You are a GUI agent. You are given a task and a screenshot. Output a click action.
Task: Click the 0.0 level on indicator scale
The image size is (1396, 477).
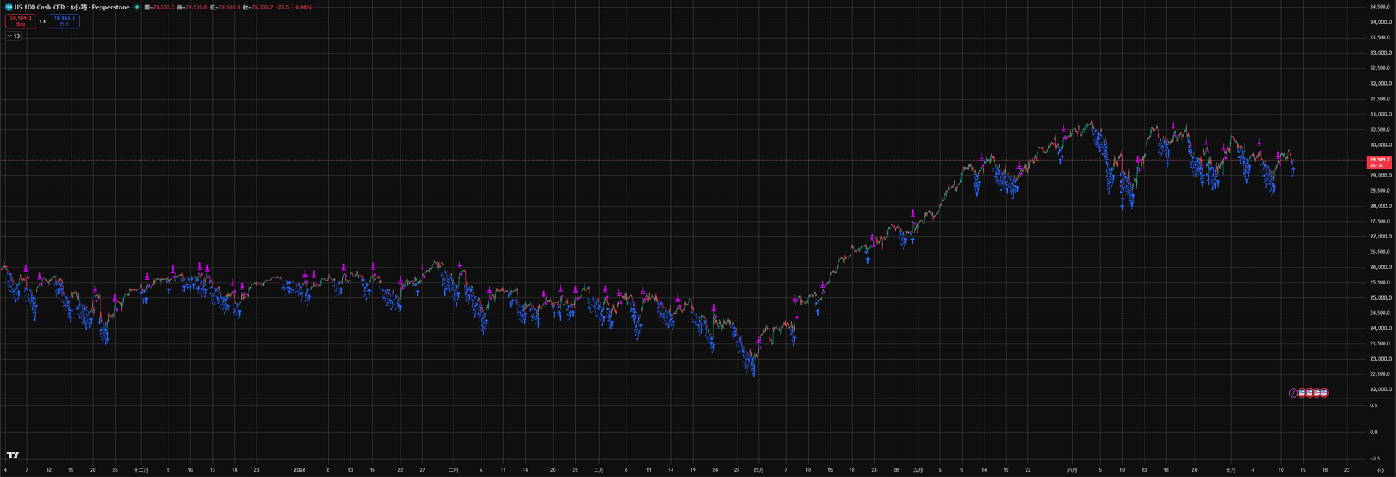pyautogui.click(x=1373, y=432)
